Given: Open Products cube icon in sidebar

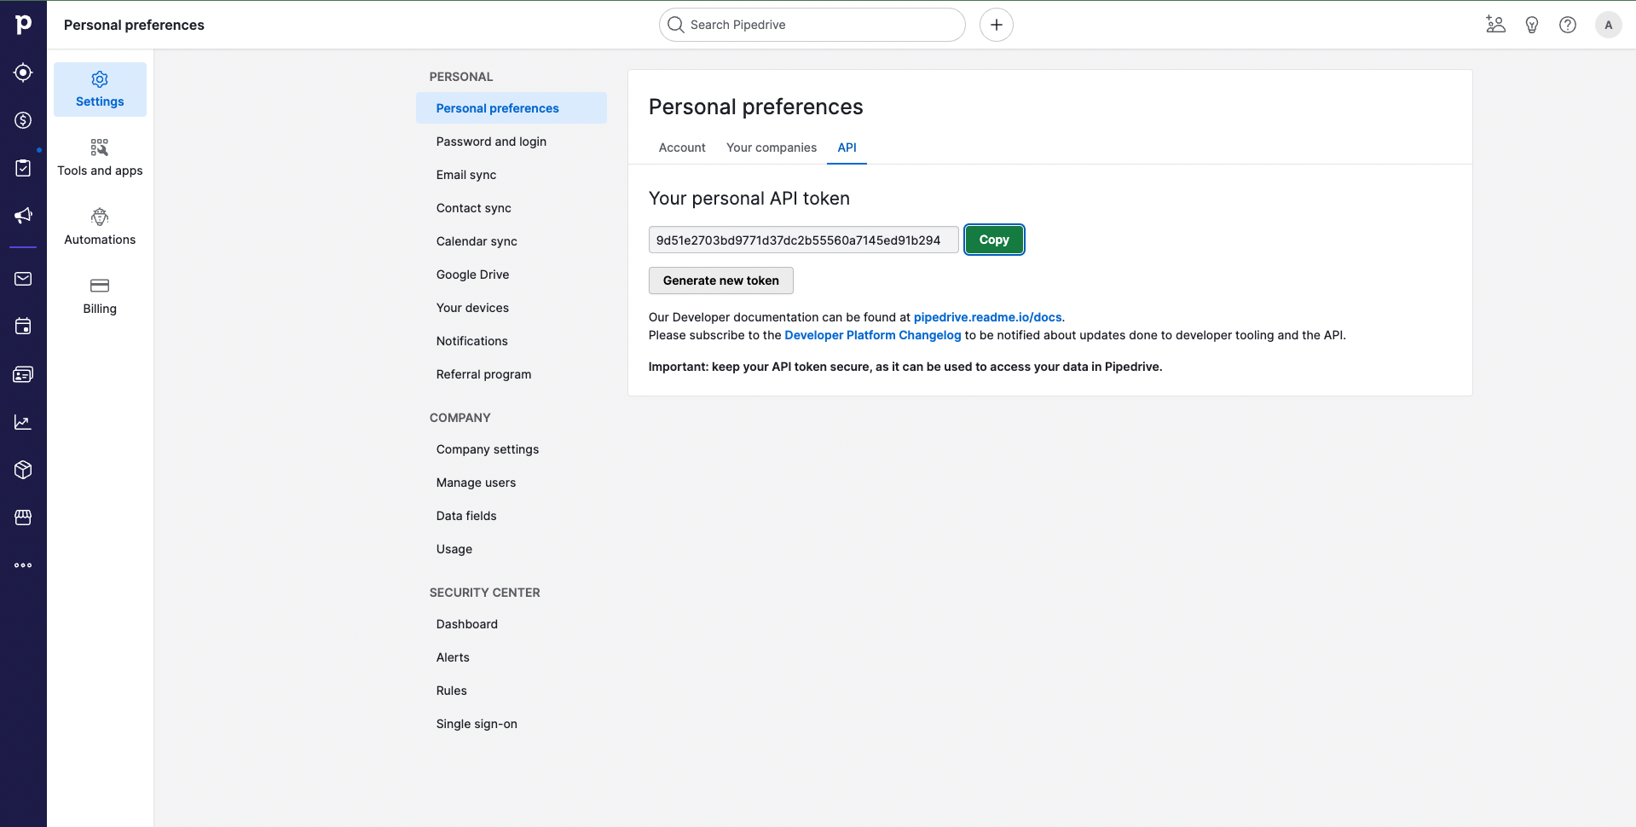Looking at the screenshot, I should [23, 470].
